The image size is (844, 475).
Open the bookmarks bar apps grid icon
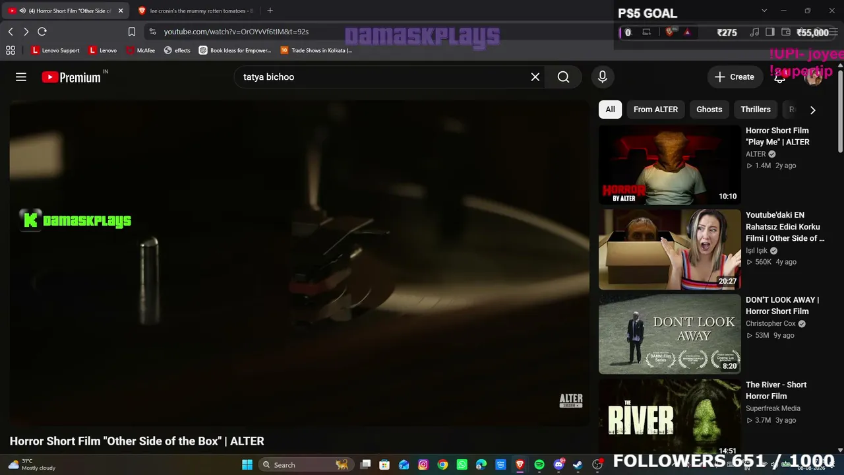click(x=11, y=50)
